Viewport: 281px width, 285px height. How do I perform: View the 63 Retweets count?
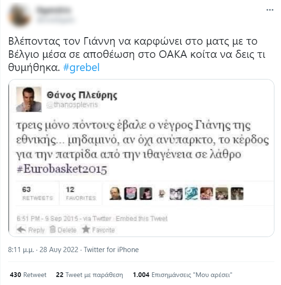pyautogui.click(x=38, y=193)
